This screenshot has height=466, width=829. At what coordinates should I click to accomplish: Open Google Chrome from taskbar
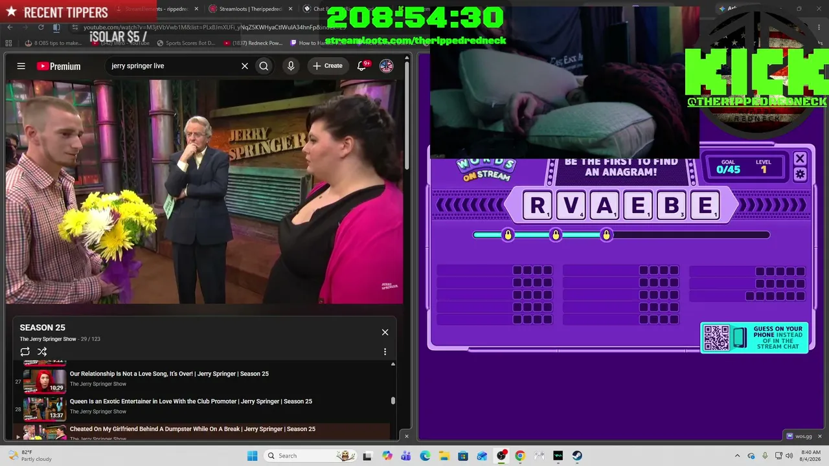[520, 456]
